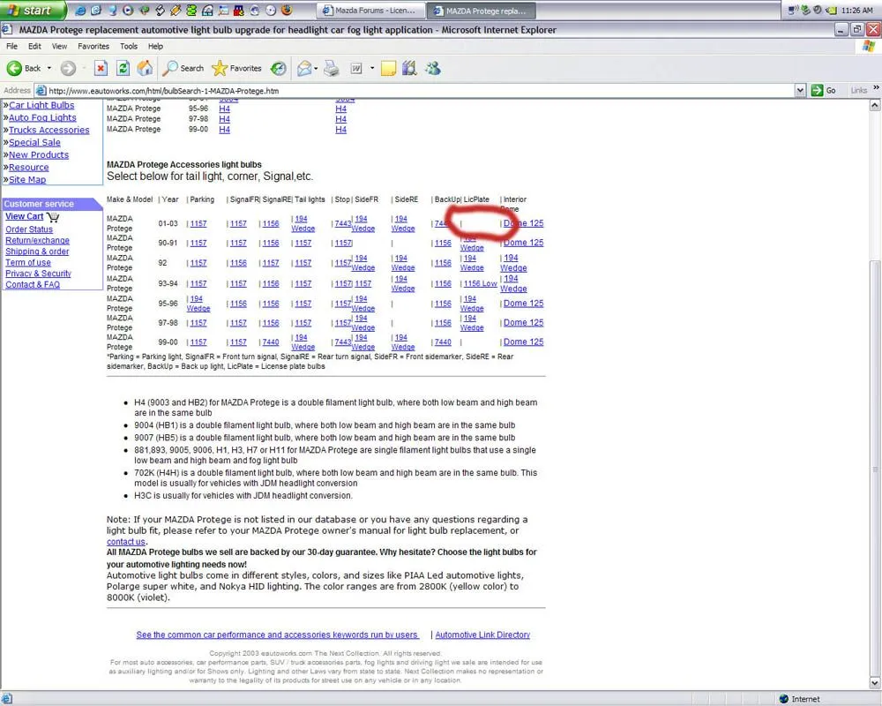Viewport: 882px width, 706px height.
Task: Open the Car Light Bulbs sidebar link
Action: [41, 105]
